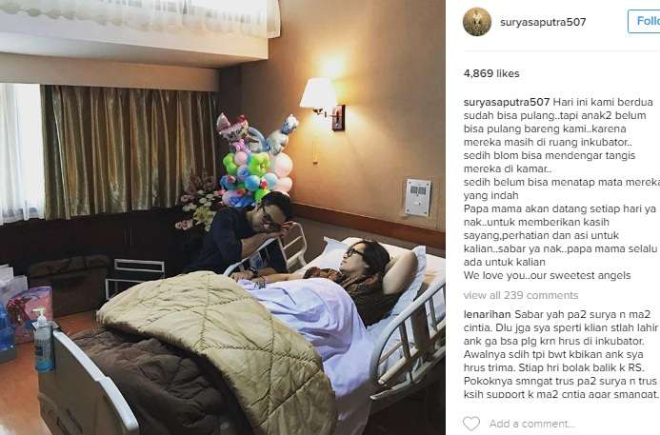Screen dimensions: 660x435
Task: Click the wall lamp in photo
Action: (x=321, y=103)
